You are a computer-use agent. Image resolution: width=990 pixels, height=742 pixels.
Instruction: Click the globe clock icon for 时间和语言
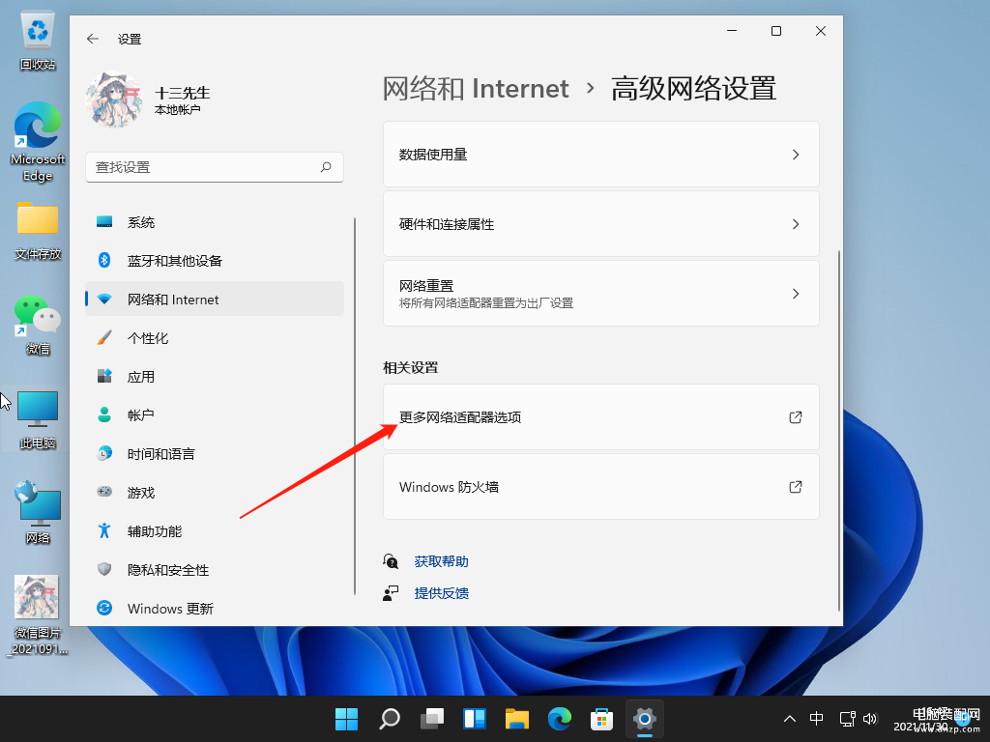(104, 453)
